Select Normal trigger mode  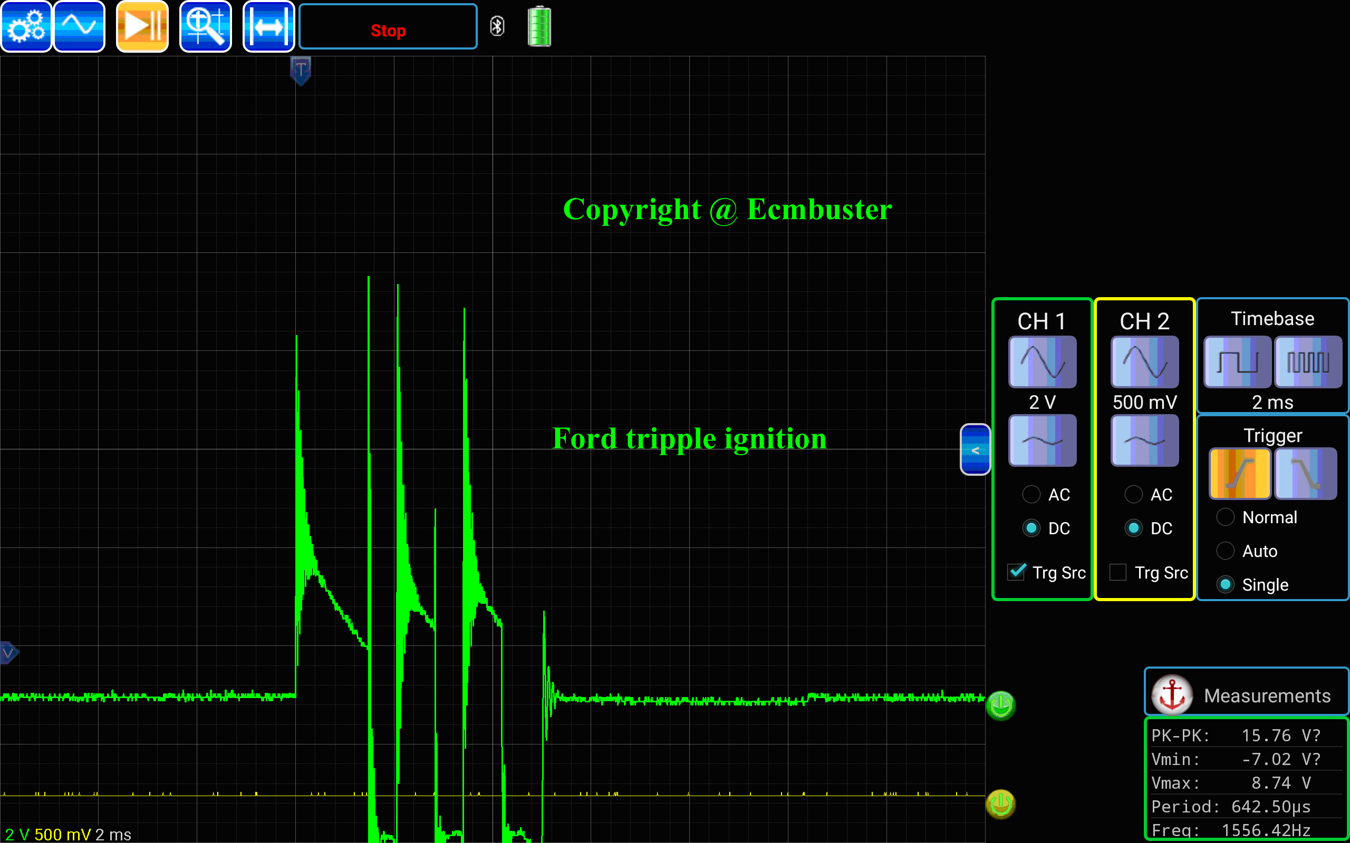[x=1225, y=517]
